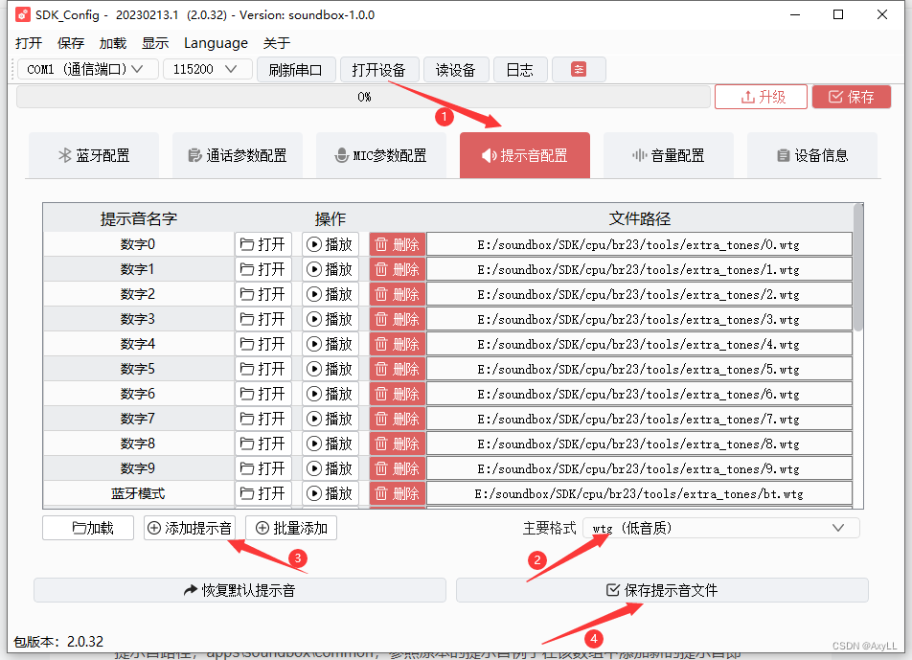912x660 pixels.
Task: Open the Language menu
Action: coord(216,42)
